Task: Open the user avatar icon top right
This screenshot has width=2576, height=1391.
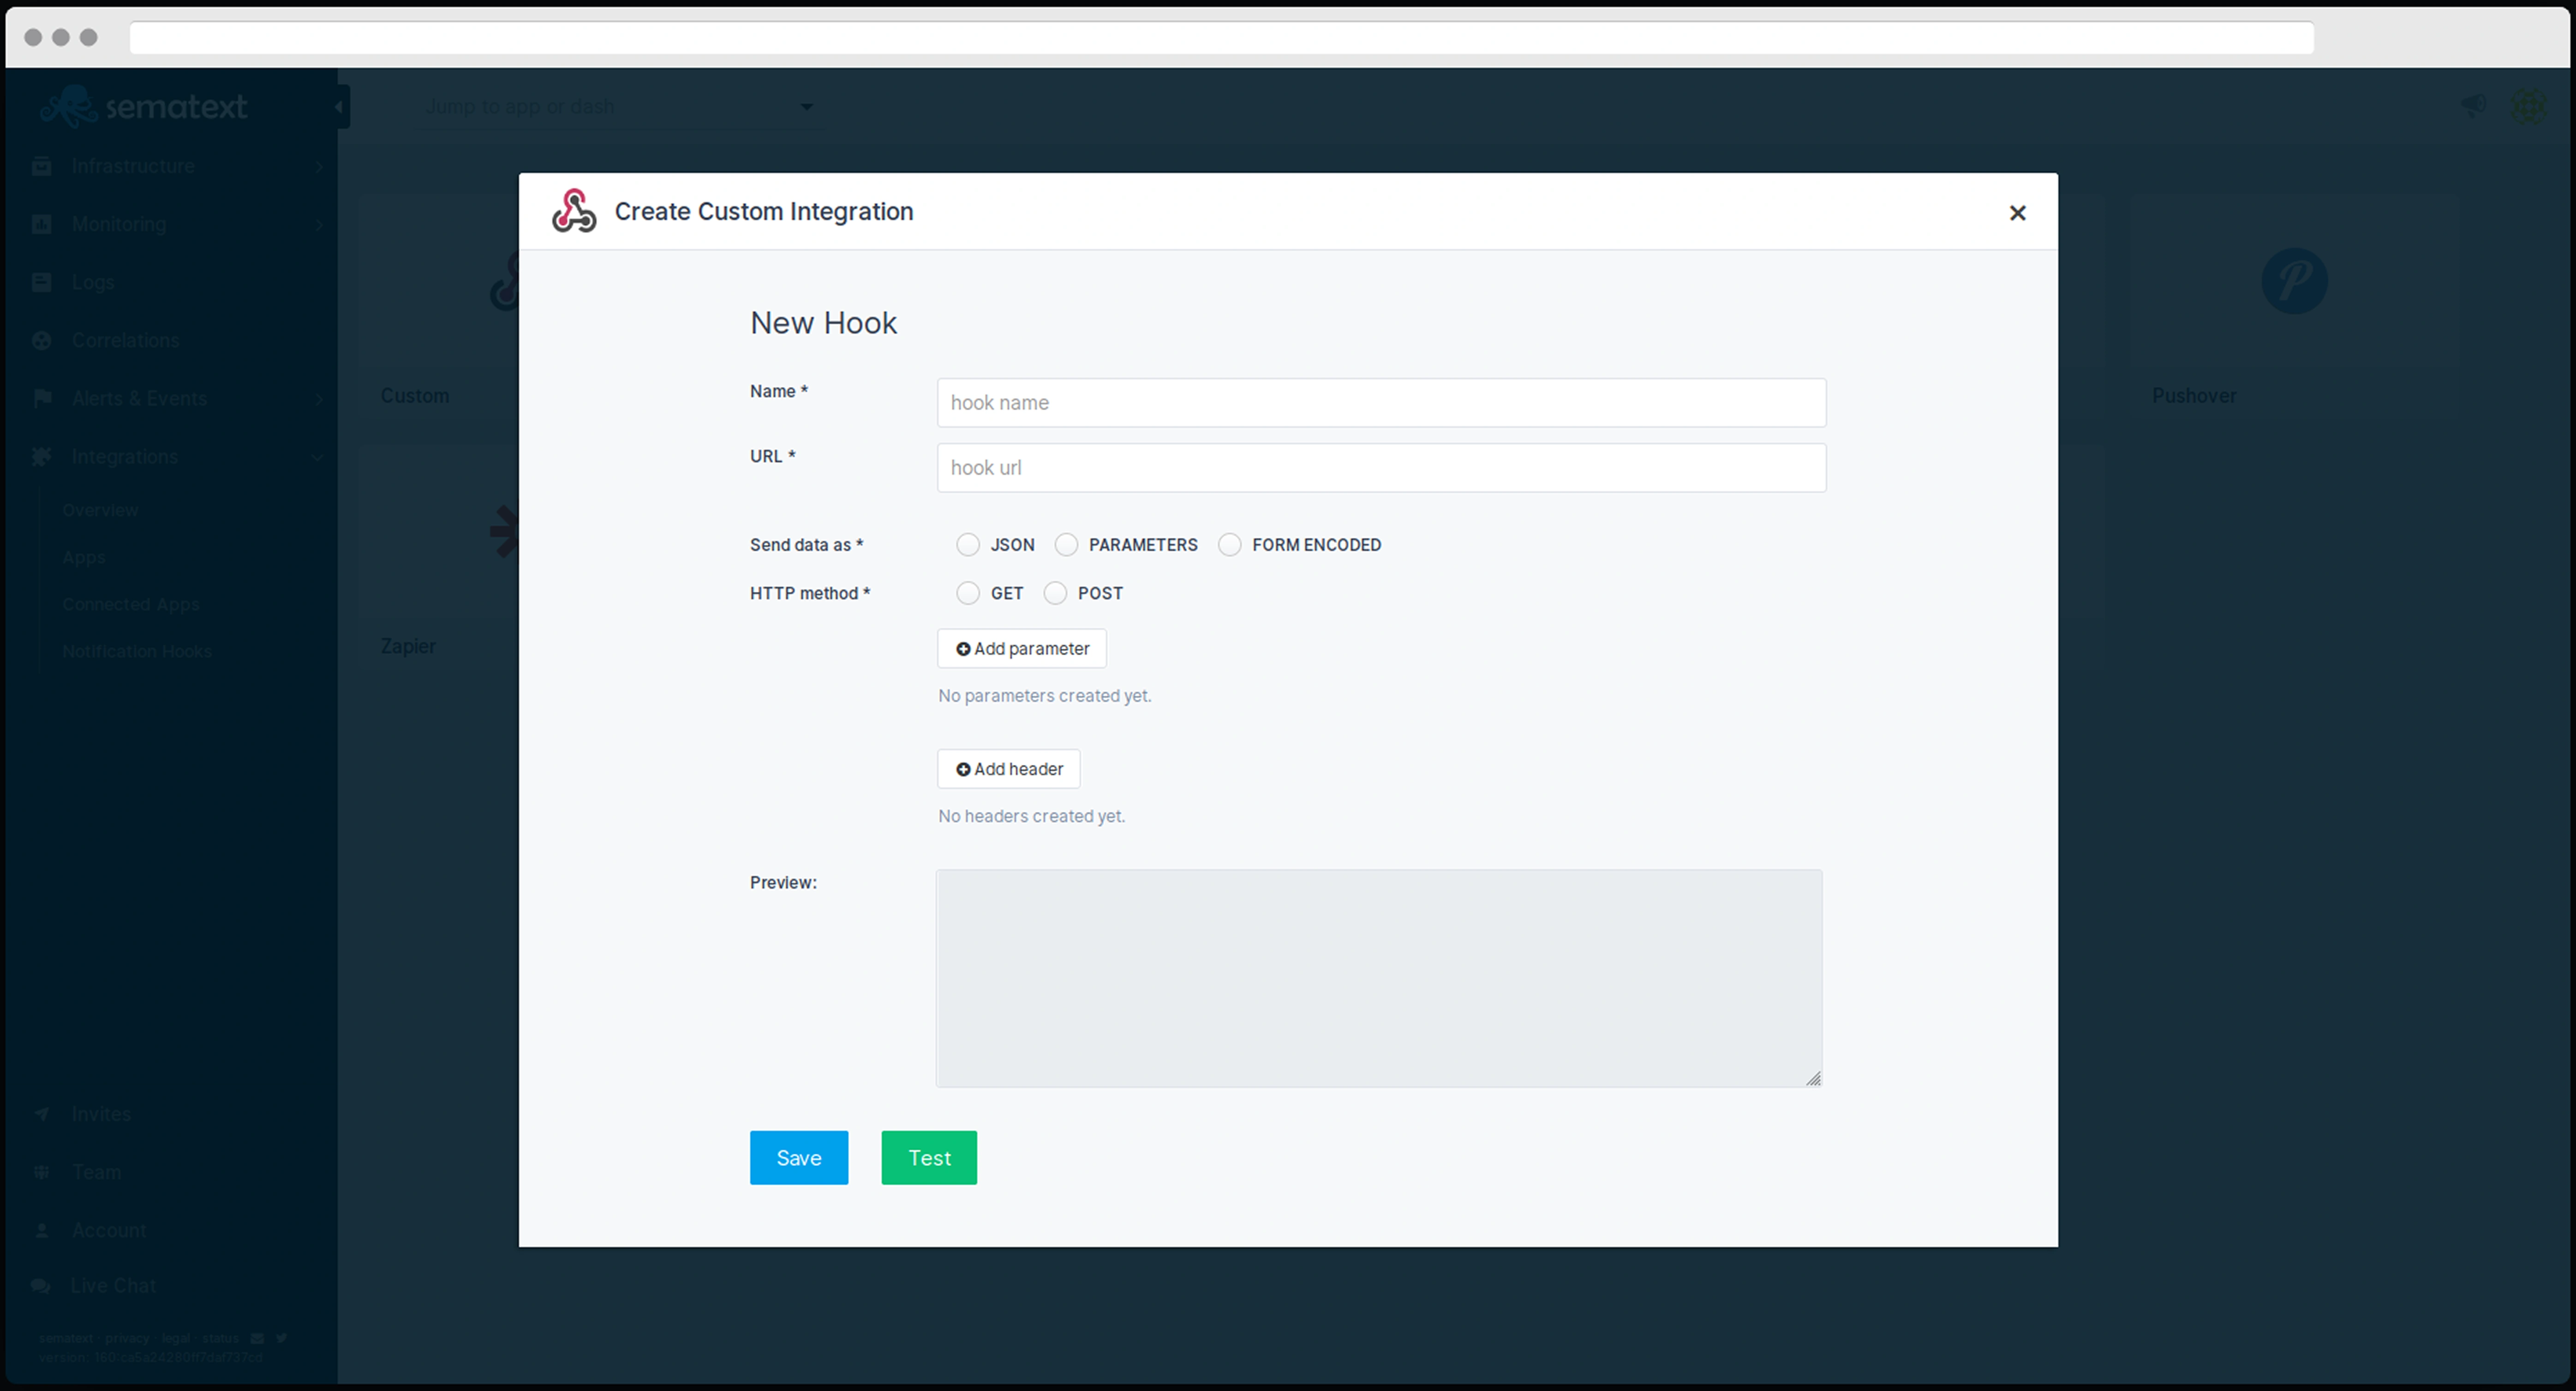Action: pyautogui.click(x=2530, y=105)
